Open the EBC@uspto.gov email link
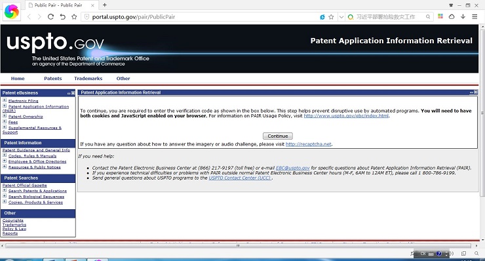 click(x=292, y=168)
